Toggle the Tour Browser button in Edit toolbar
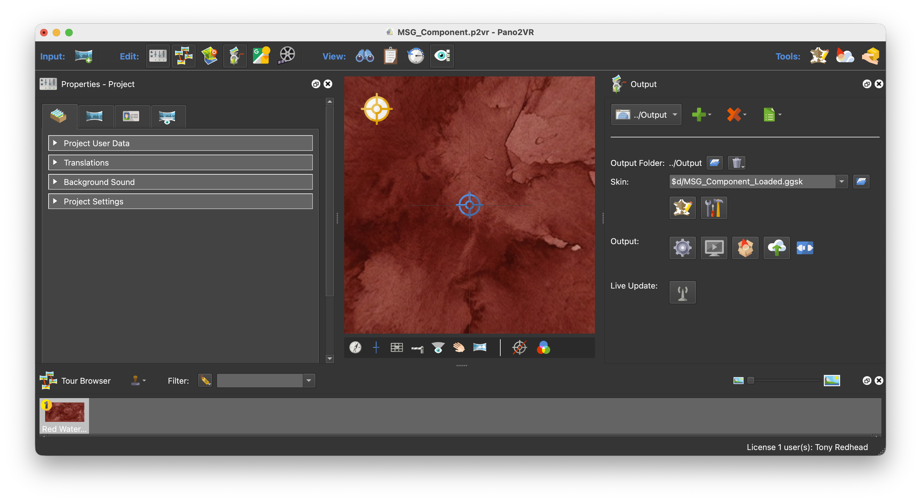 183,56
